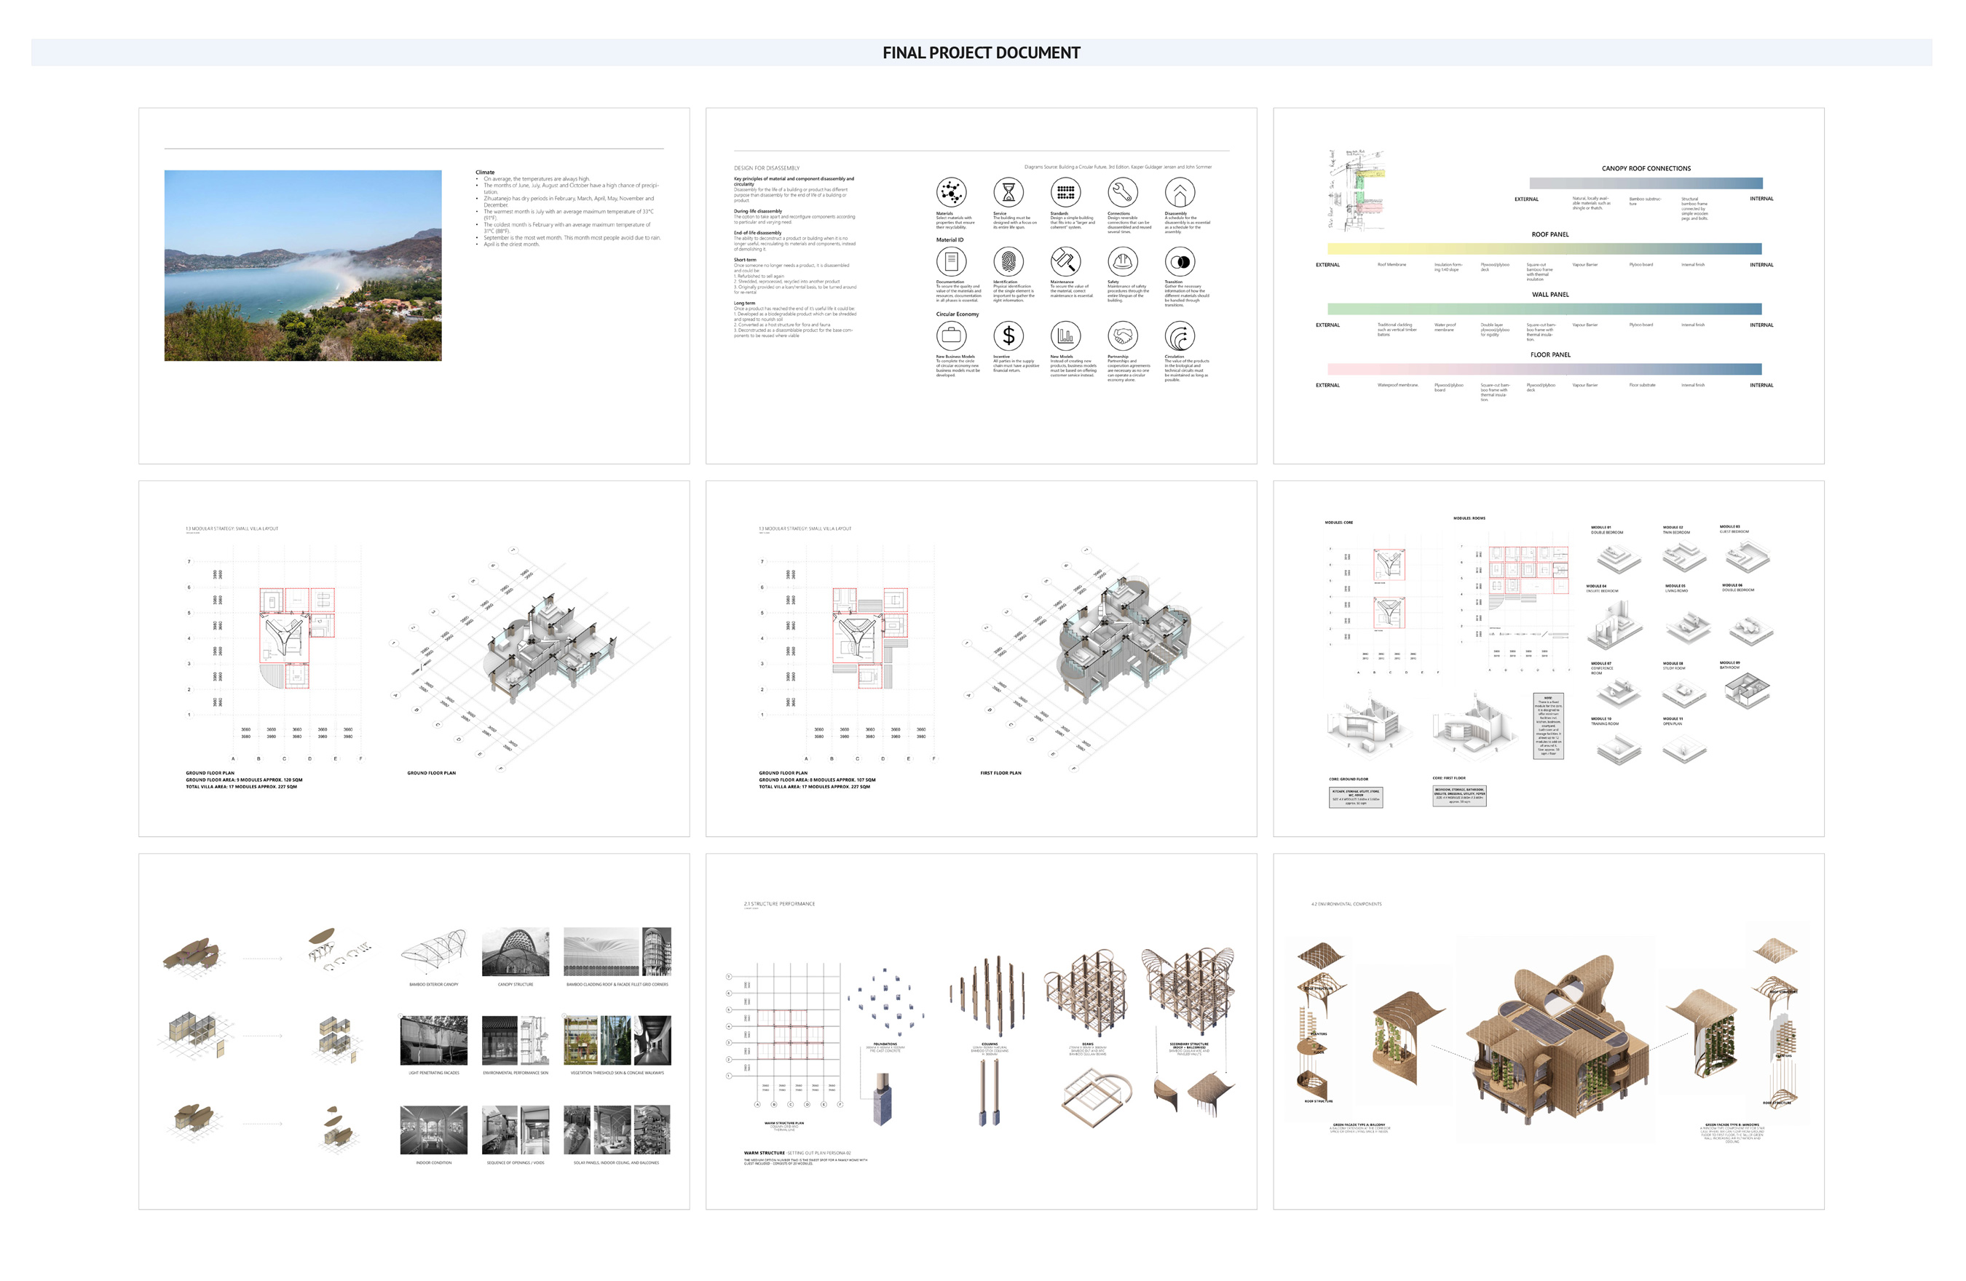Select the Standards dot-grid icon
This screenshot has width=1966, height=1281.
click(x=1065, y=192)
